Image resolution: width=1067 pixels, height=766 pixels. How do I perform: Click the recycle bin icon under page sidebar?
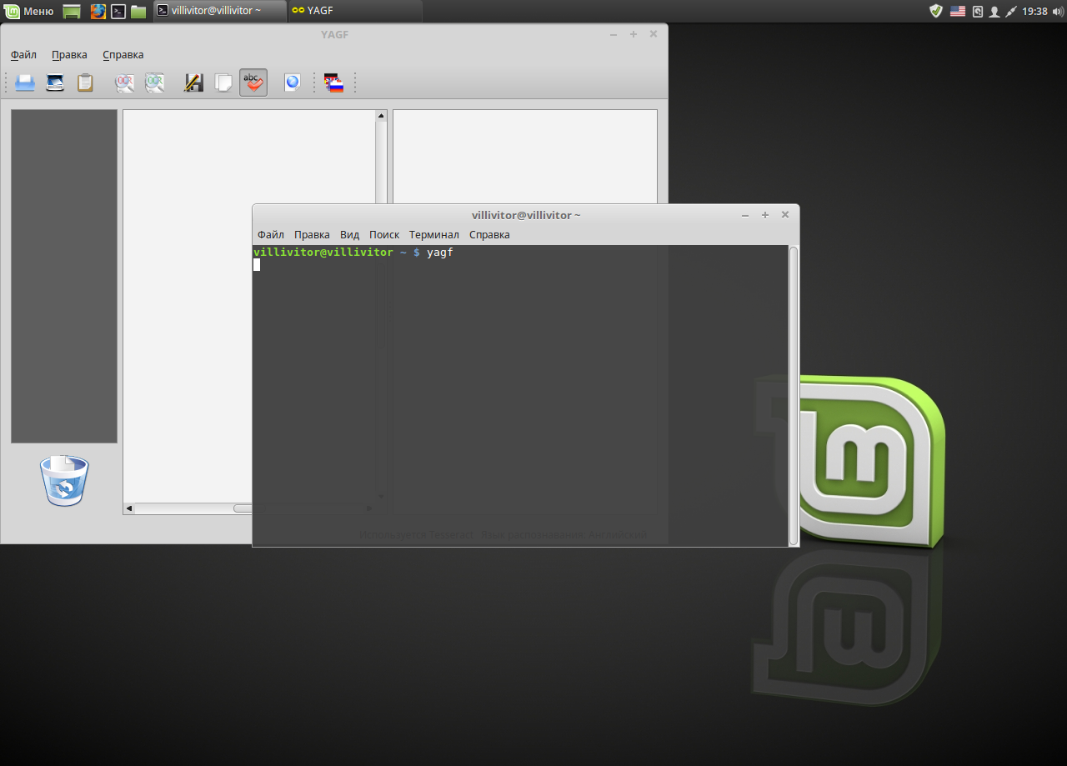click(x=64, y=481)
